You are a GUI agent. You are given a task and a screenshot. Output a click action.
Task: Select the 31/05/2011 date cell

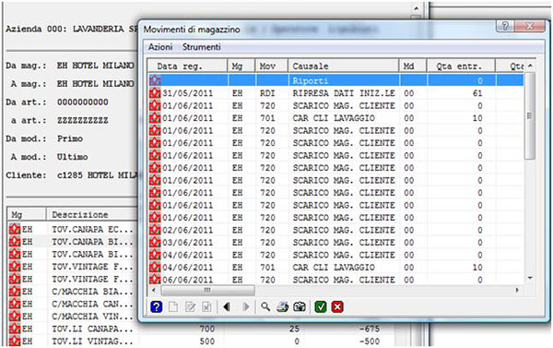187,93
